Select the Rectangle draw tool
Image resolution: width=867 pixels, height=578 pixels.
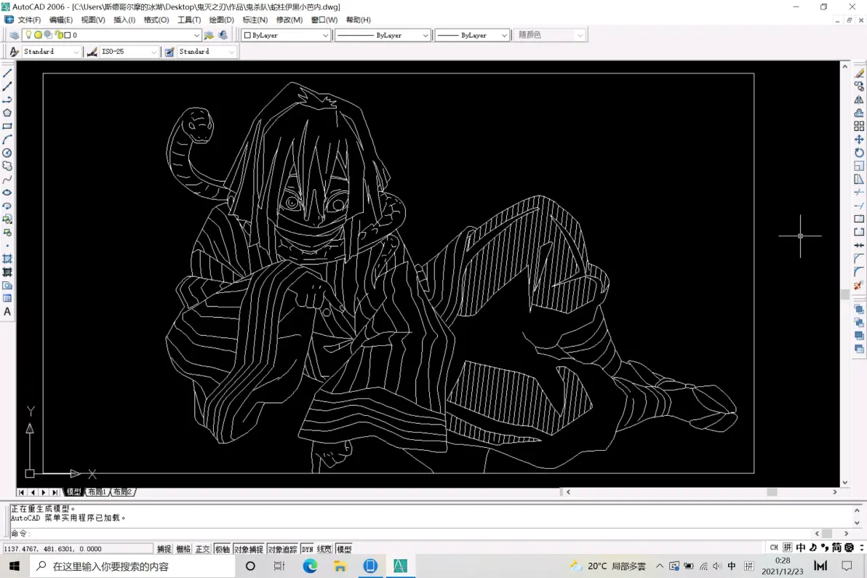point(7,126)
